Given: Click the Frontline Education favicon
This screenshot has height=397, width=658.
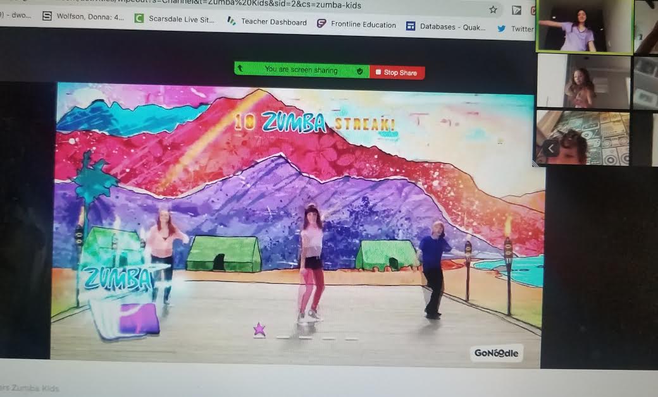Looking at the screenshot, I should (321, 23).
